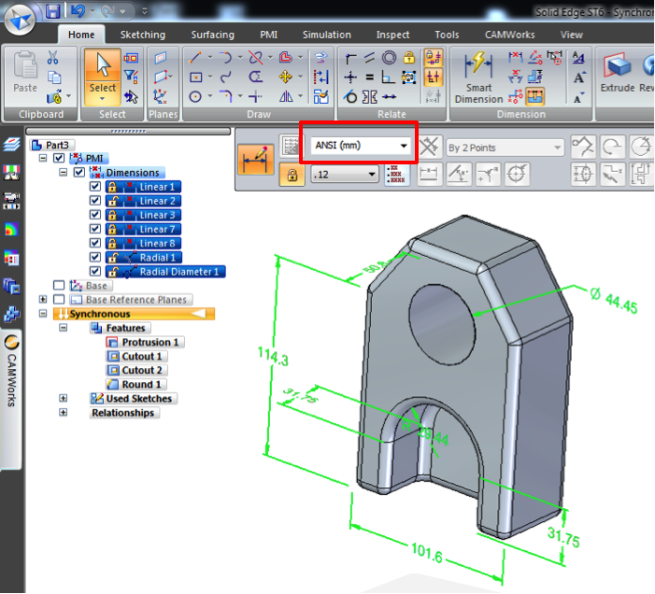Select Cutout 2 feature
This screenshot has height=594, width=655.
click(x=137, y=370)
